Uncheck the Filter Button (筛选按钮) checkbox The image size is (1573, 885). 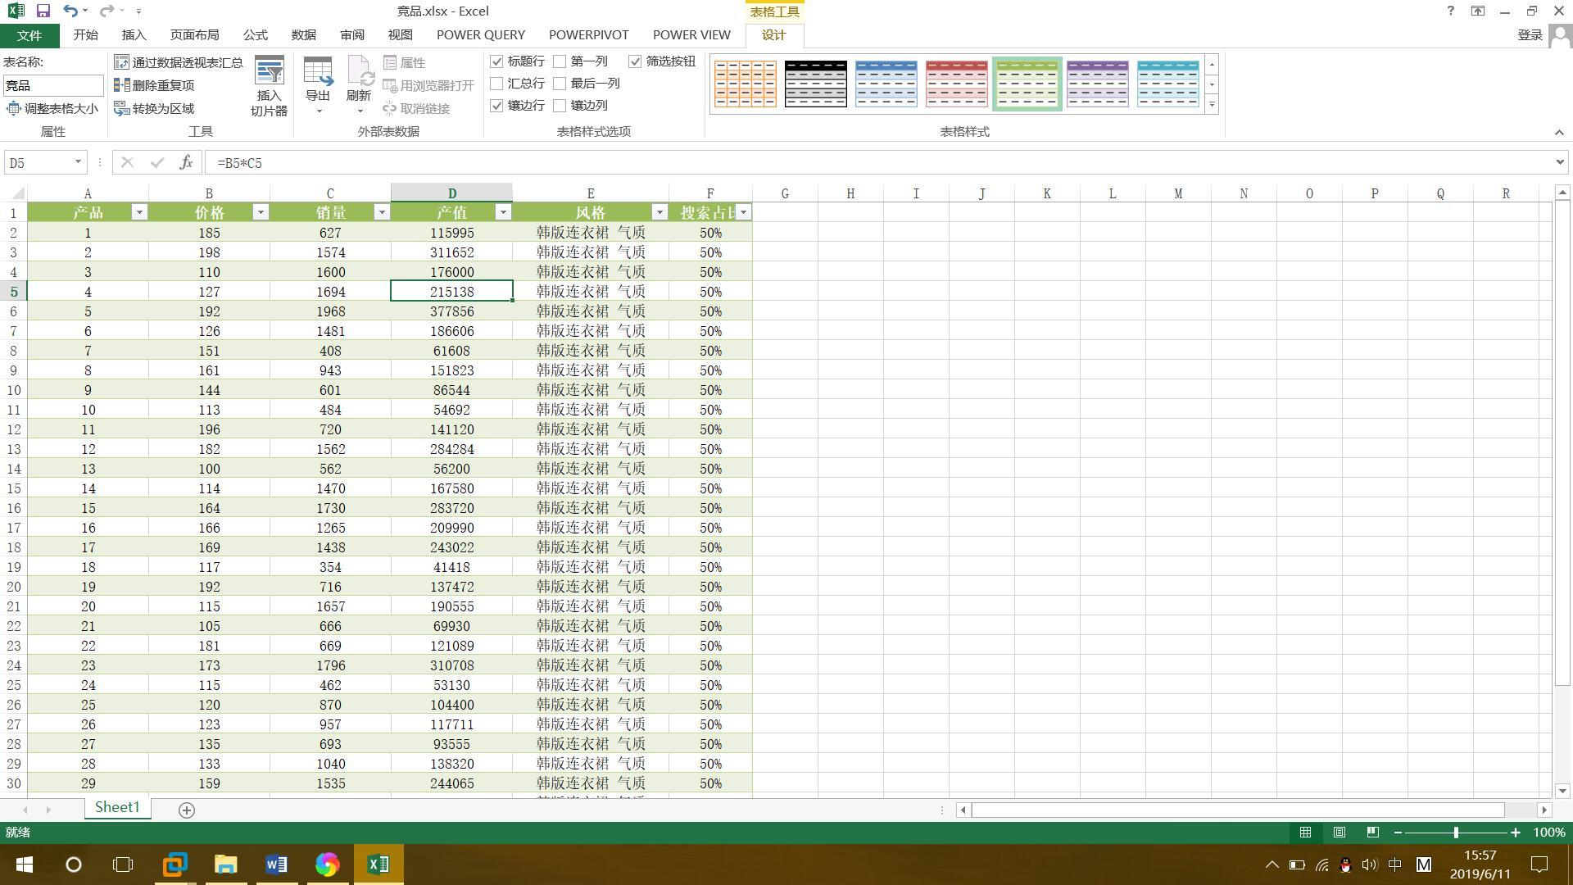(x=635, y=61)
